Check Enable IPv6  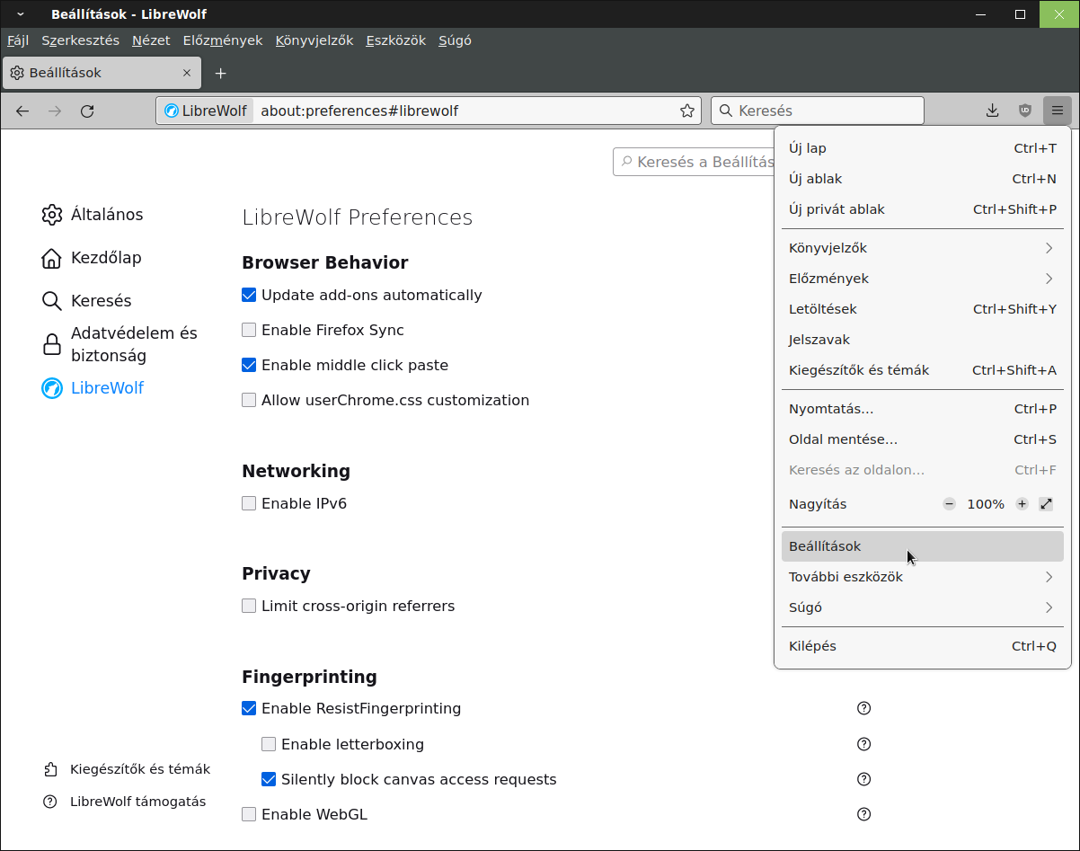tap(249, 503)
